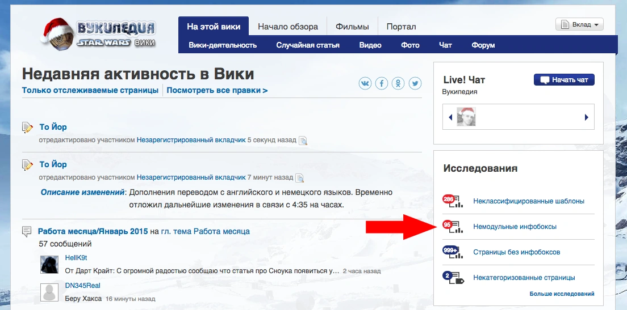Click the 'Начать чат' button
This screenshot has width=627, height=310.
564,80
